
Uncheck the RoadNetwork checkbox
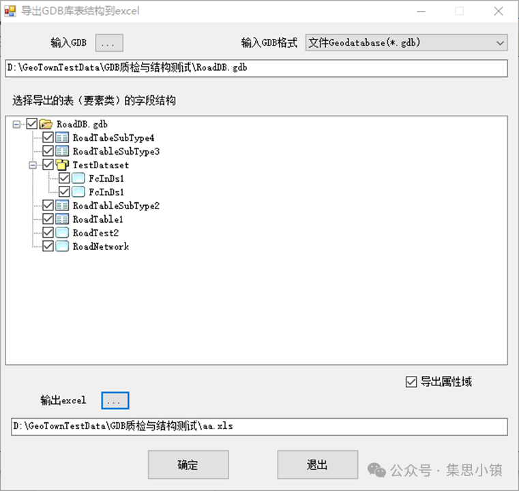(x=48, y=246)
